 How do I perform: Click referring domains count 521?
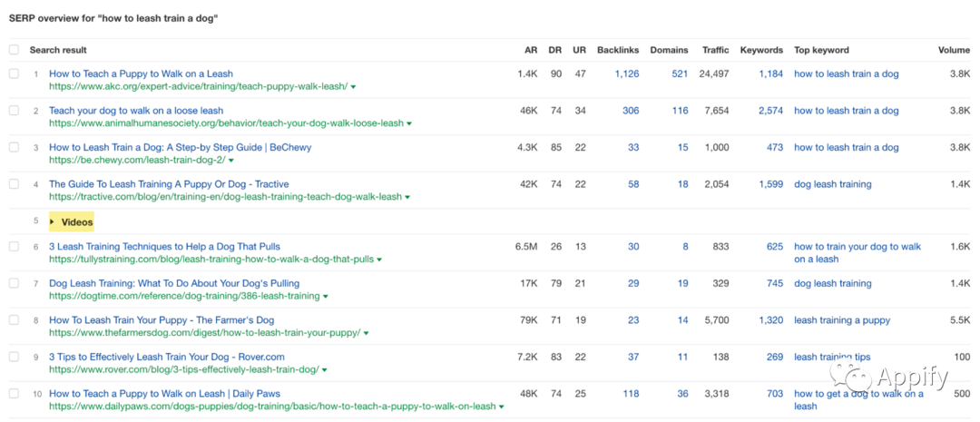680,74
